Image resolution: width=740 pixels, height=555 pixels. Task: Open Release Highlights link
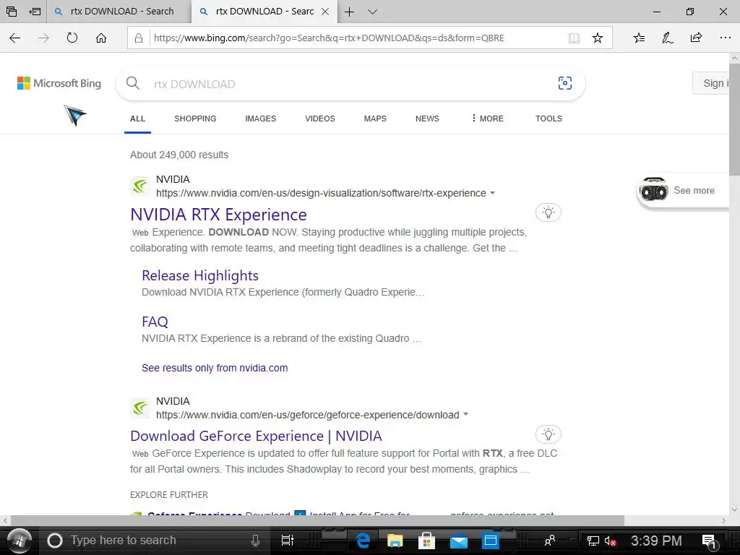click(x=200, y=275)
